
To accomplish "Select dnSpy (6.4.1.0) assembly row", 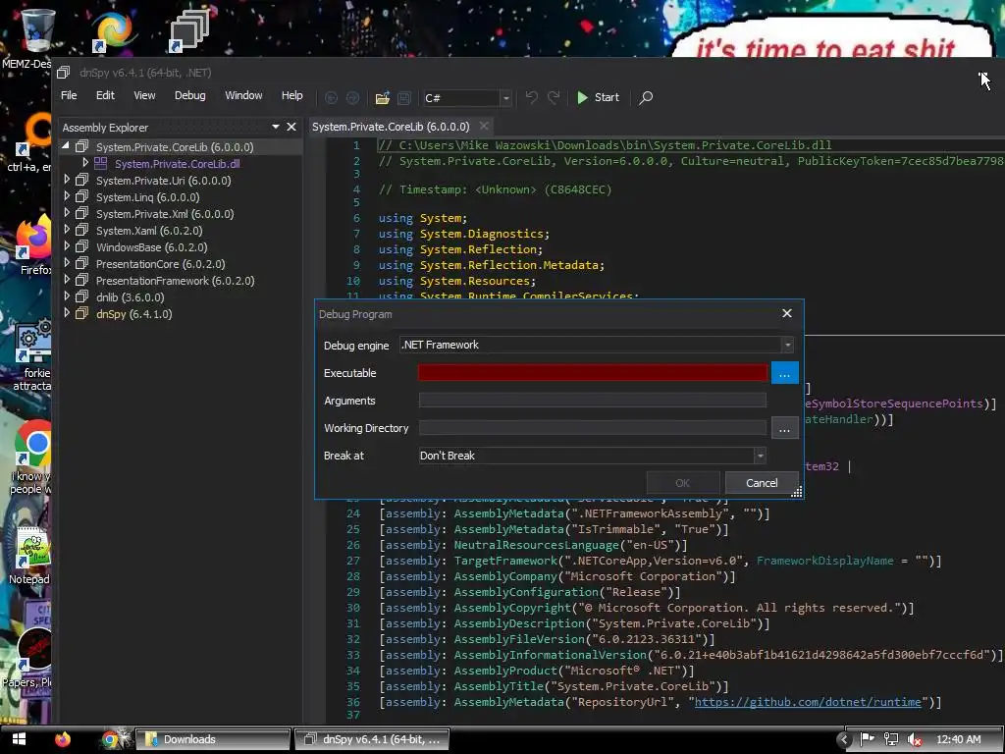I will pos(133,314).
